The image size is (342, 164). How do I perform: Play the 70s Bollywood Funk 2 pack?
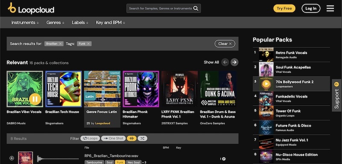pos(266,83)
